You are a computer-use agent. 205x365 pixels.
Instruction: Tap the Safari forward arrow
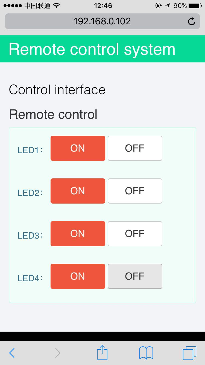click(x=58, y=353)
